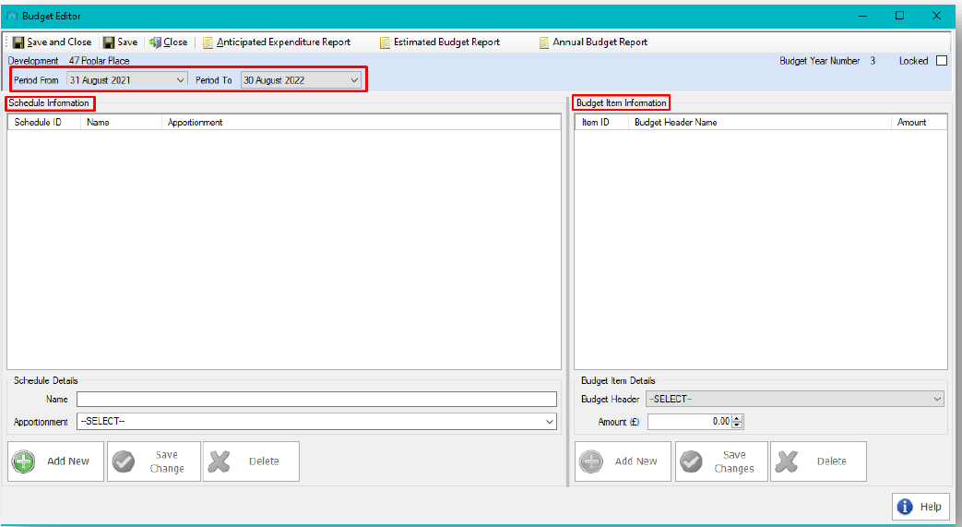
Task: Open the Anticipated Expenditure Report
Action: pyautogui.click(x=277, y=42)
